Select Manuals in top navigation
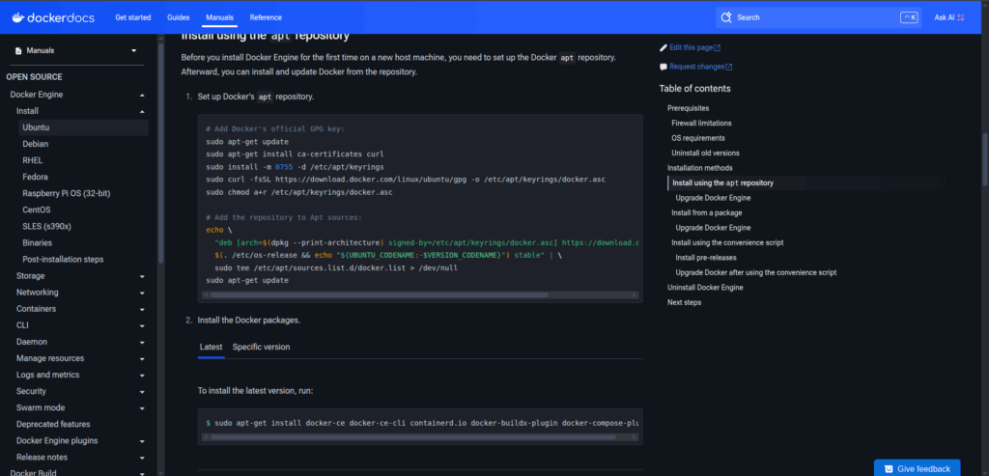This screenshot has width=989, height=476. tap(219, 17)
